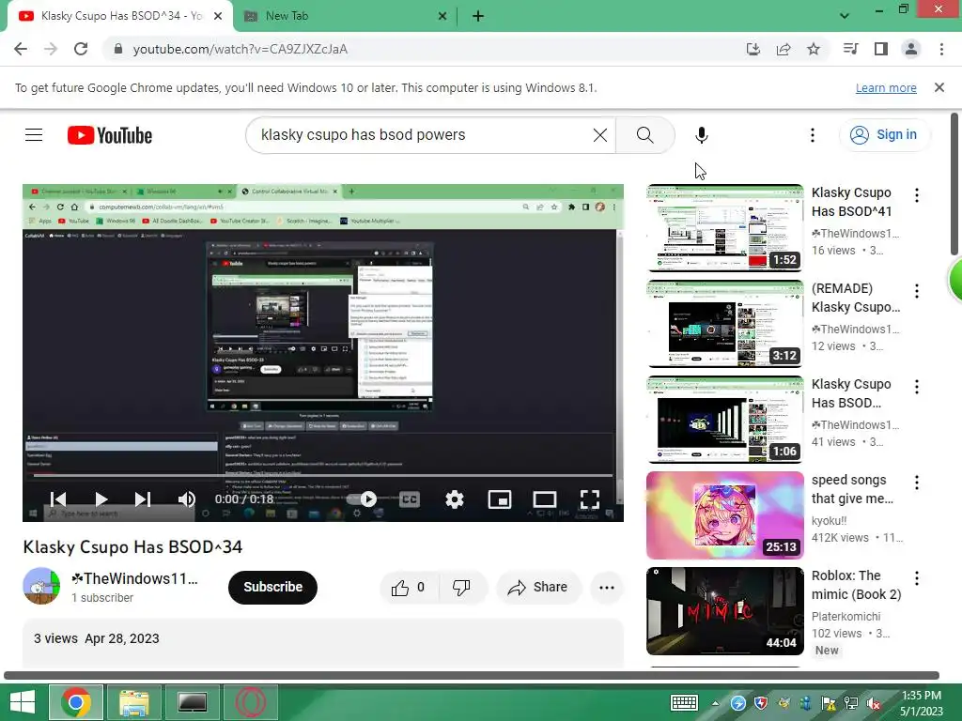Open options menu for (REMADE) Klasky Csupo
The width and height of the screenshot is (962, 721).
(x=917, y=291)
